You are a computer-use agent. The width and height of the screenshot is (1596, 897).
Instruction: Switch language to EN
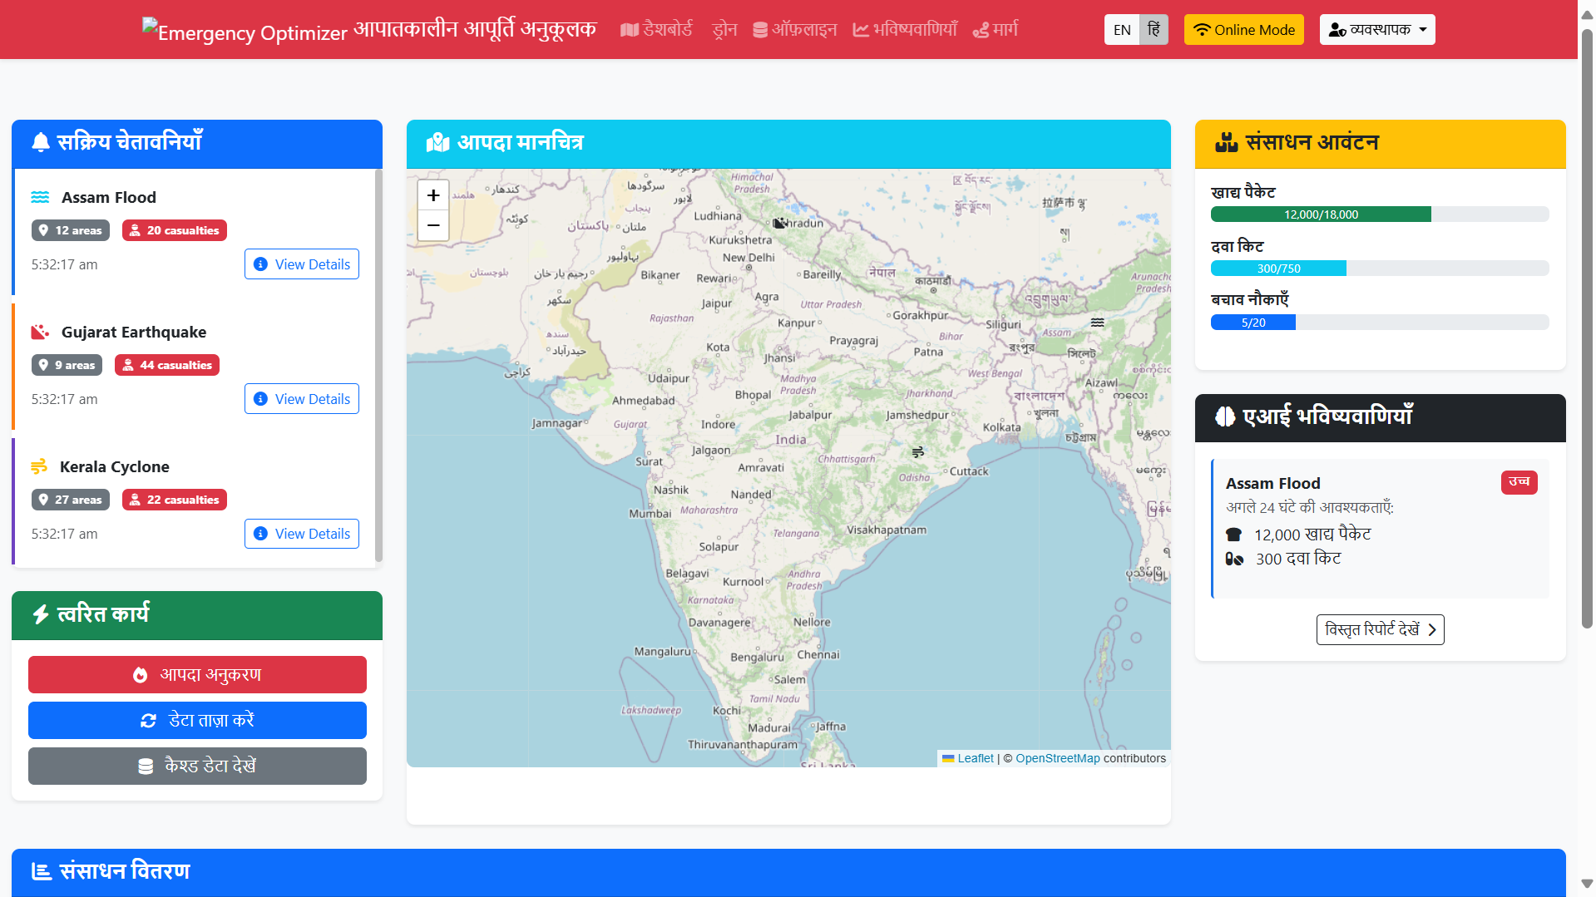1121,30
